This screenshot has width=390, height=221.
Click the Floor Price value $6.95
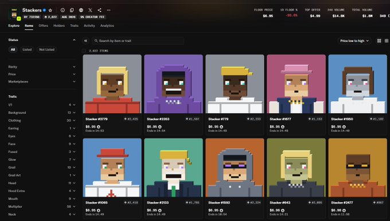point(268,16)
